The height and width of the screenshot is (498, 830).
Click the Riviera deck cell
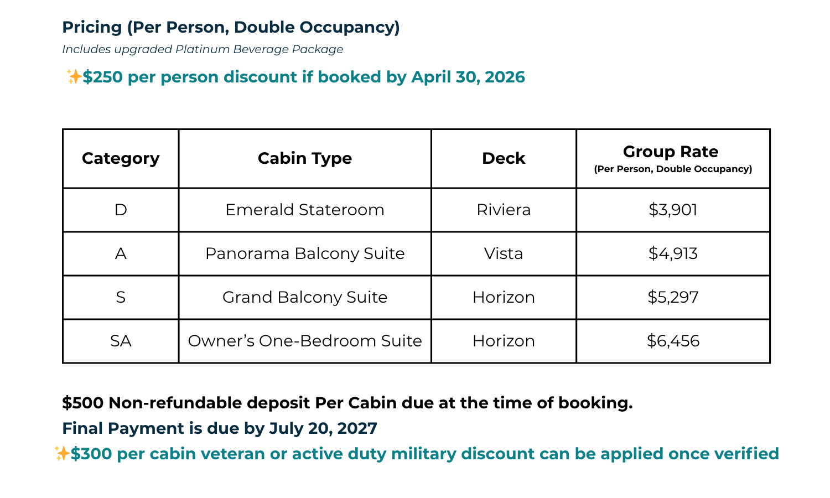[504, 210]
